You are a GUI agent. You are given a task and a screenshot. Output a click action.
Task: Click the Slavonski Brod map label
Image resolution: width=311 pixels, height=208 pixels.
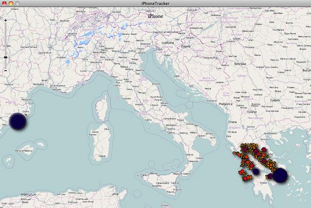pos(210,58)
